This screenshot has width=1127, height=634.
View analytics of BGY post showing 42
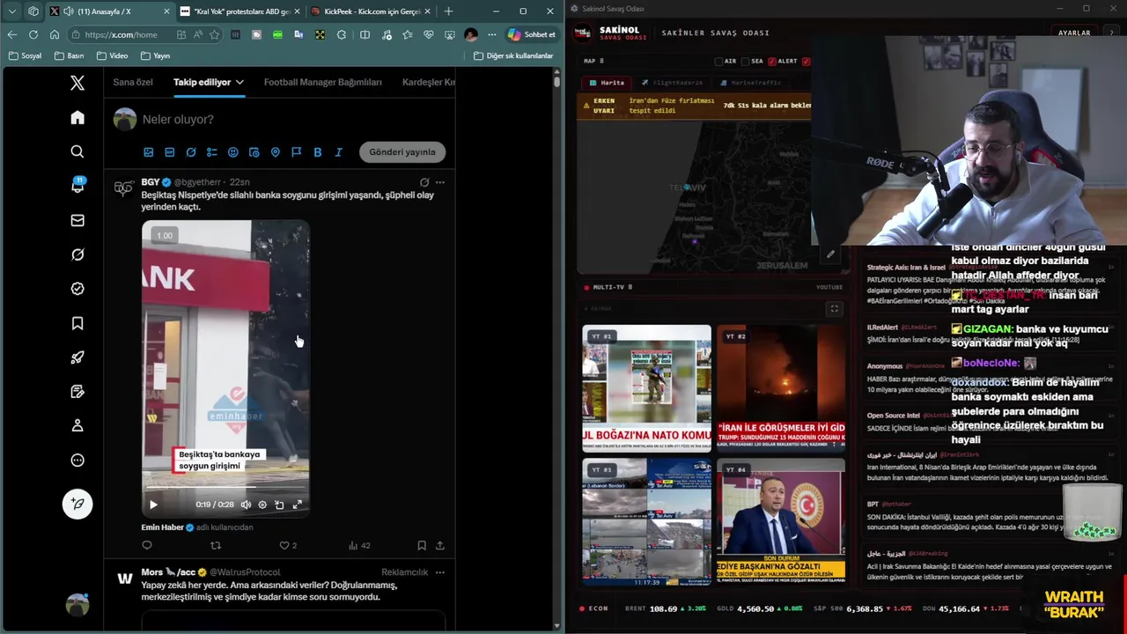point(359,545)
